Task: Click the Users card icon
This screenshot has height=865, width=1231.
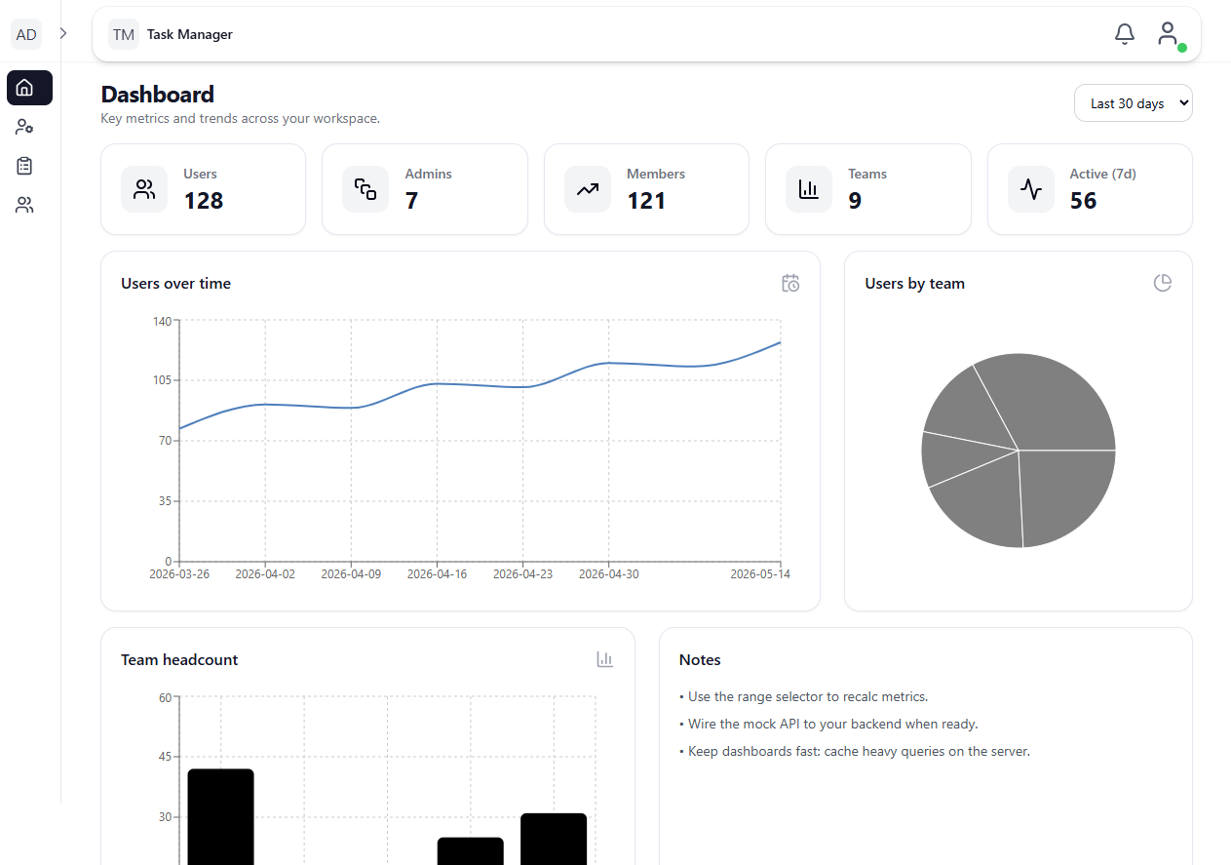Action: tap(144, 189)
